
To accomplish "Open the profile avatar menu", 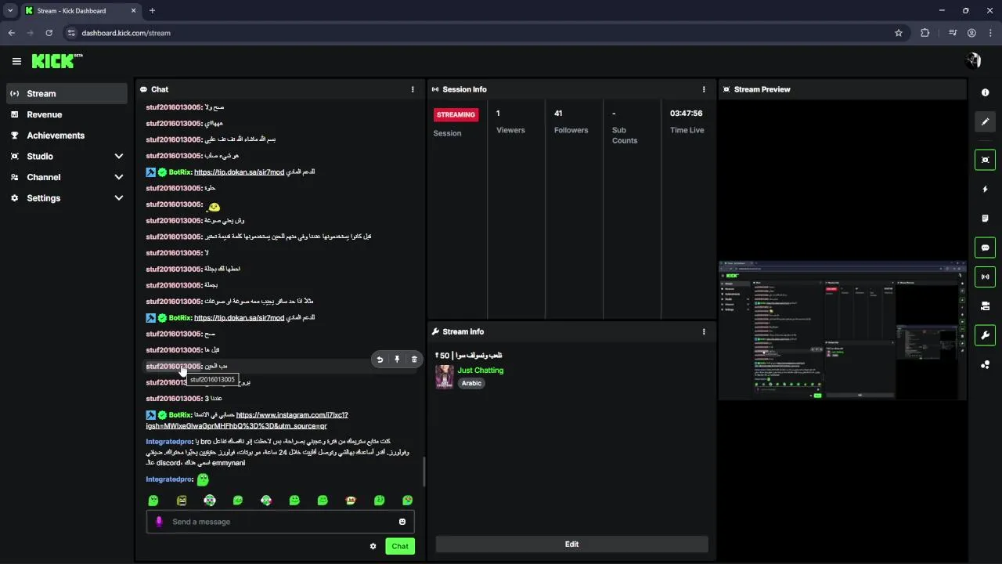I will (x=973, y=61).
